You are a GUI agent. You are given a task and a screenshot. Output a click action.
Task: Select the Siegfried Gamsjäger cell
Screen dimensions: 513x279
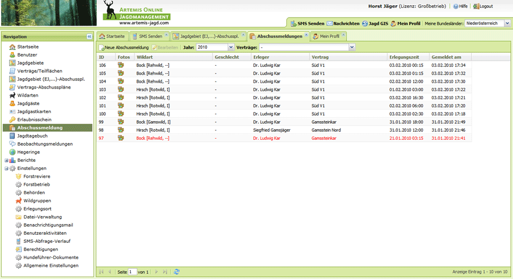(271, 130)
